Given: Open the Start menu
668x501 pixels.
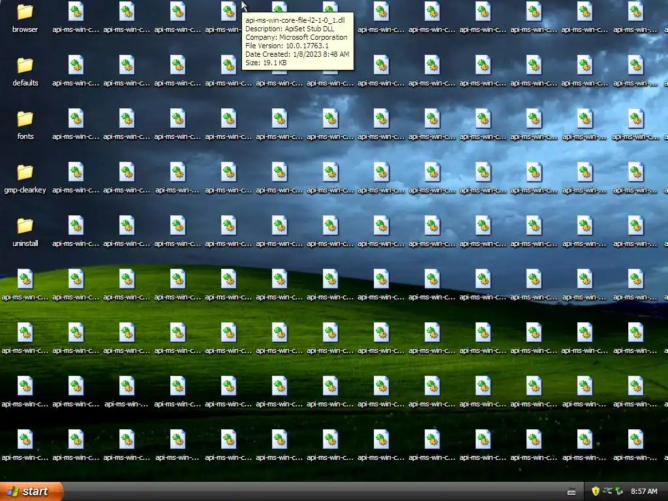Looking at the screenshot, I should [31, 491].
